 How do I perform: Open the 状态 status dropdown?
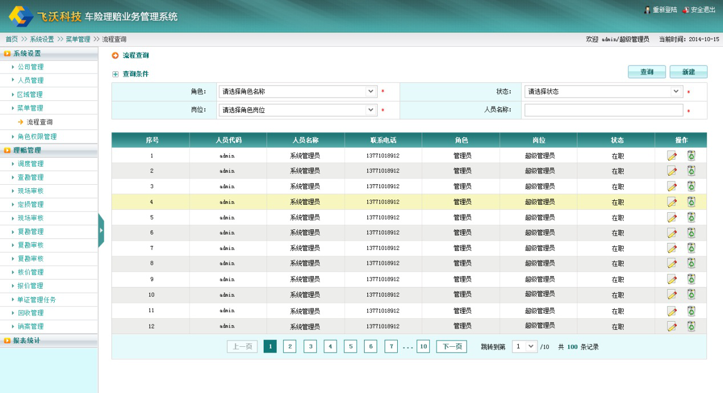click(x=603, y=91)
